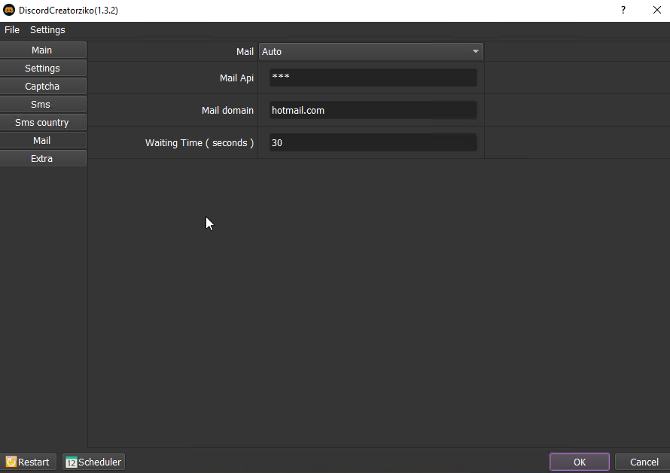The image size is (670, 473).
Task: Switch to the Settings sidebar tab
Action: (x=43, y=68)
